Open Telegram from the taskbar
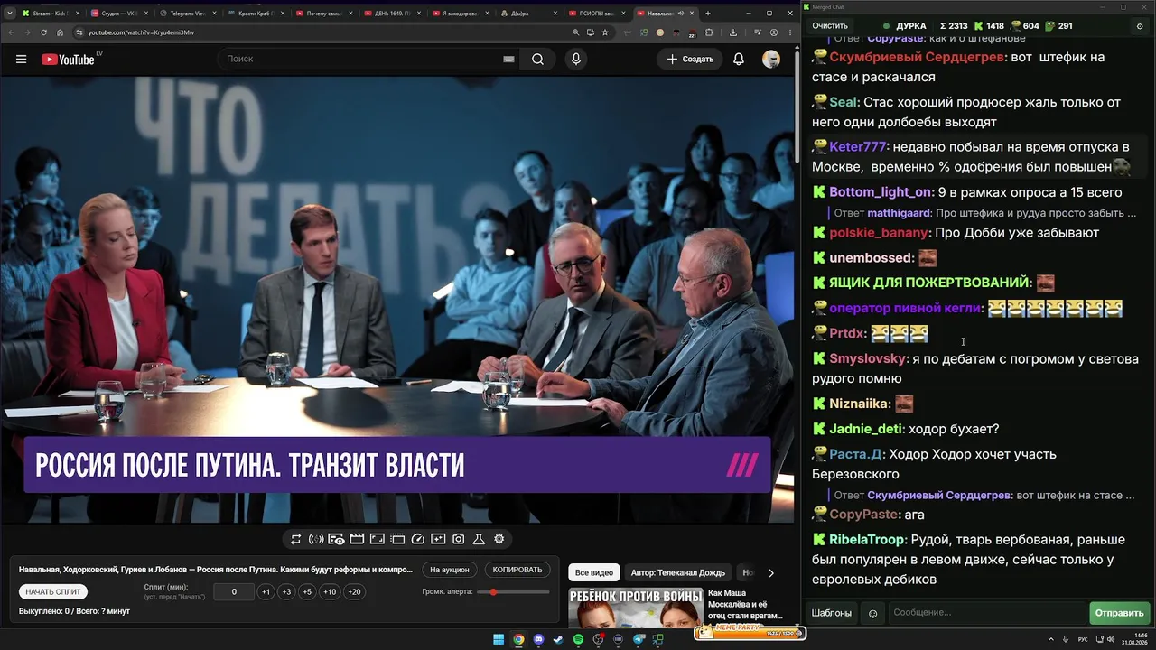This screenshot has height=650, width=1156. pos(639,639)
